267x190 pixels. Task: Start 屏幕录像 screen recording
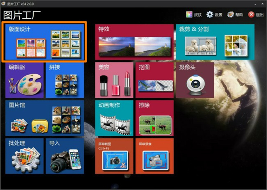154,156
